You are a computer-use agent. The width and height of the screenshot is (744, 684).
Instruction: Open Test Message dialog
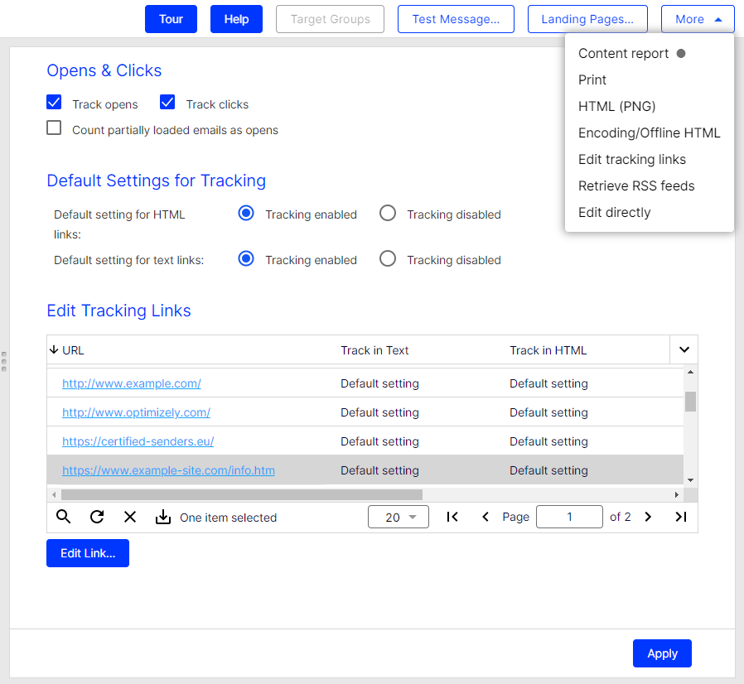(x=456, y=19)
